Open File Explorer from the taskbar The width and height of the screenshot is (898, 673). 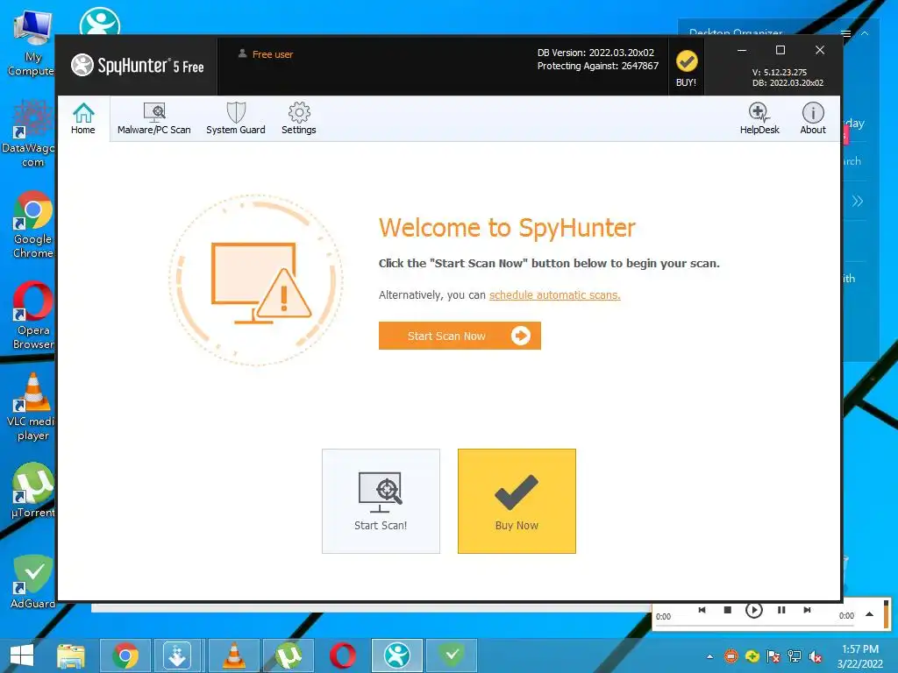(71, 655)
